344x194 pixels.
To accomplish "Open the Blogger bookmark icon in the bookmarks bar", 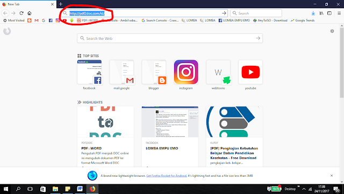I will tap(30, 20).
